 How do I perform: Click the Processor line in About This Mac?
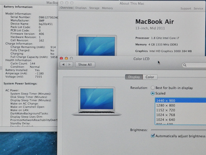157,38
